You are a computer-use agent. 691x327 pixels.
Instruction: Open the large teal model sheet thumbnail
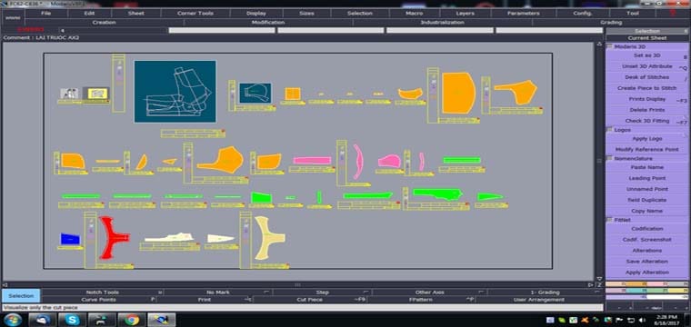[175, 92]
